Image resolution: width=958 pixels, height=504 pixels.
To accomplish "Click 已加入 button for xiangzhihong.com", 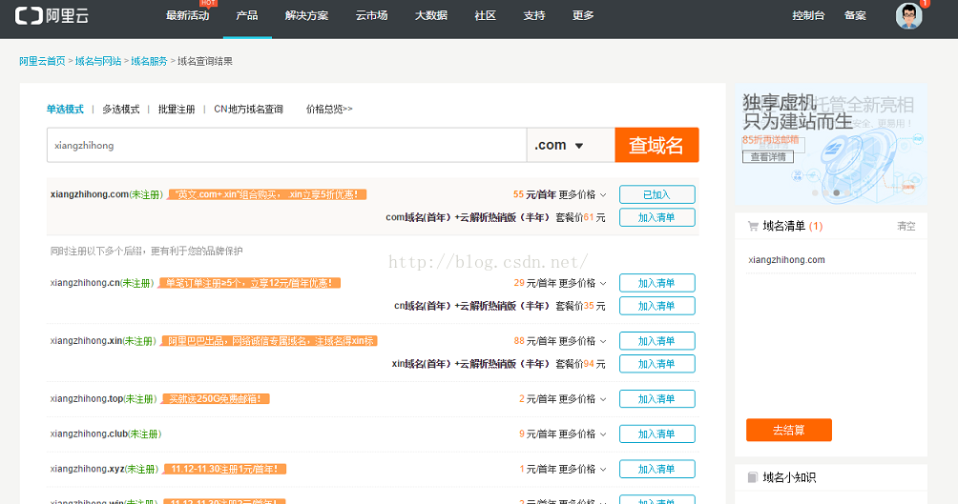I will click(x=656, y=194).
